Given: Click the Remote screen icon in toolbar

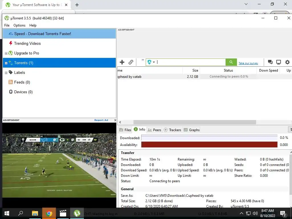Looking at the screenshot, I should click(x=279, y=62).
